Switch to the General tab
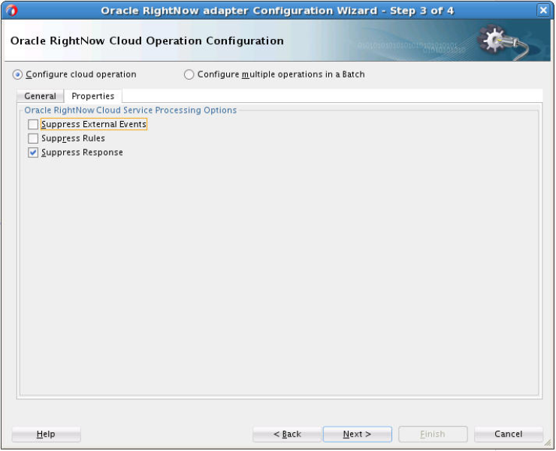Image resolution: width=556 pixels, height=451 pixels. click(40, 96)
